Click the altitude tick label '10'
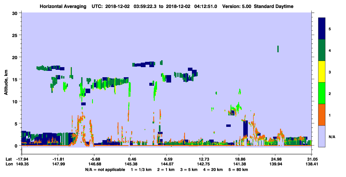 (15, 101)
